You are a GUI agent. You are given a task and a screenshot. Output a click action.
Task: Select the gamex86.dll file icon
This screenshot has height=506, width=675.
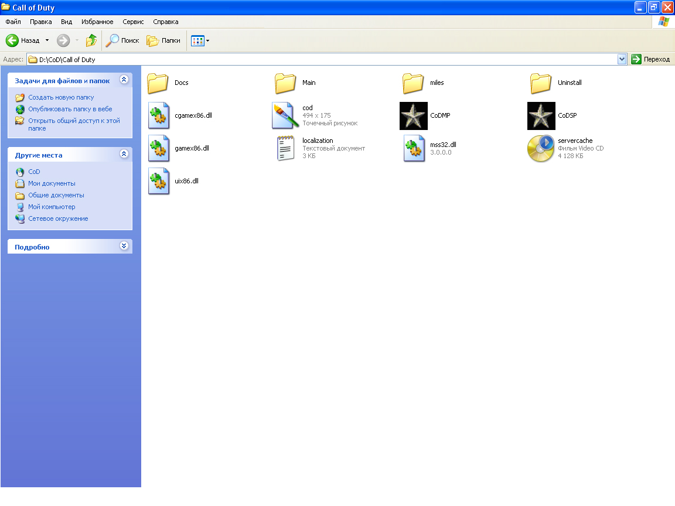(158, 148)
